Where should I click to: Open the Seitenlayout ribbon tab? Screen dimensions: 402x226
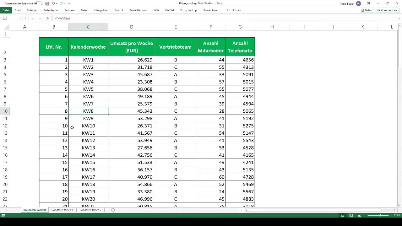coord(51,10)
